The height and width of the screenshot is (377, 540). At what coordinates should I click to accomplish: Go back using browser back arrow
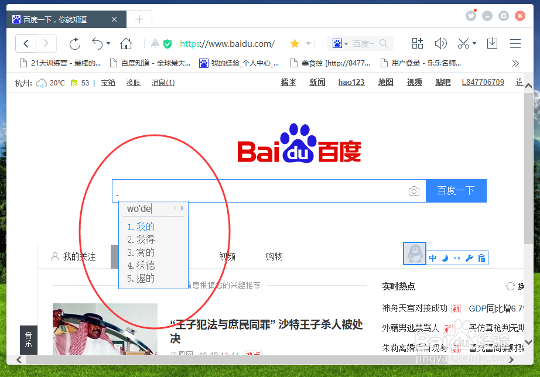coord(26,44)
